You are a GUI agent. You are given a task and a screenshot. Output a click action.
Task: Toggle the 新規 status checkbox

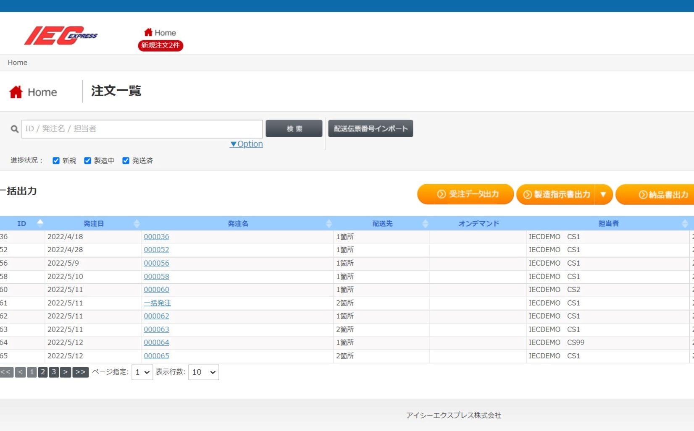click(x=56, y=161)
